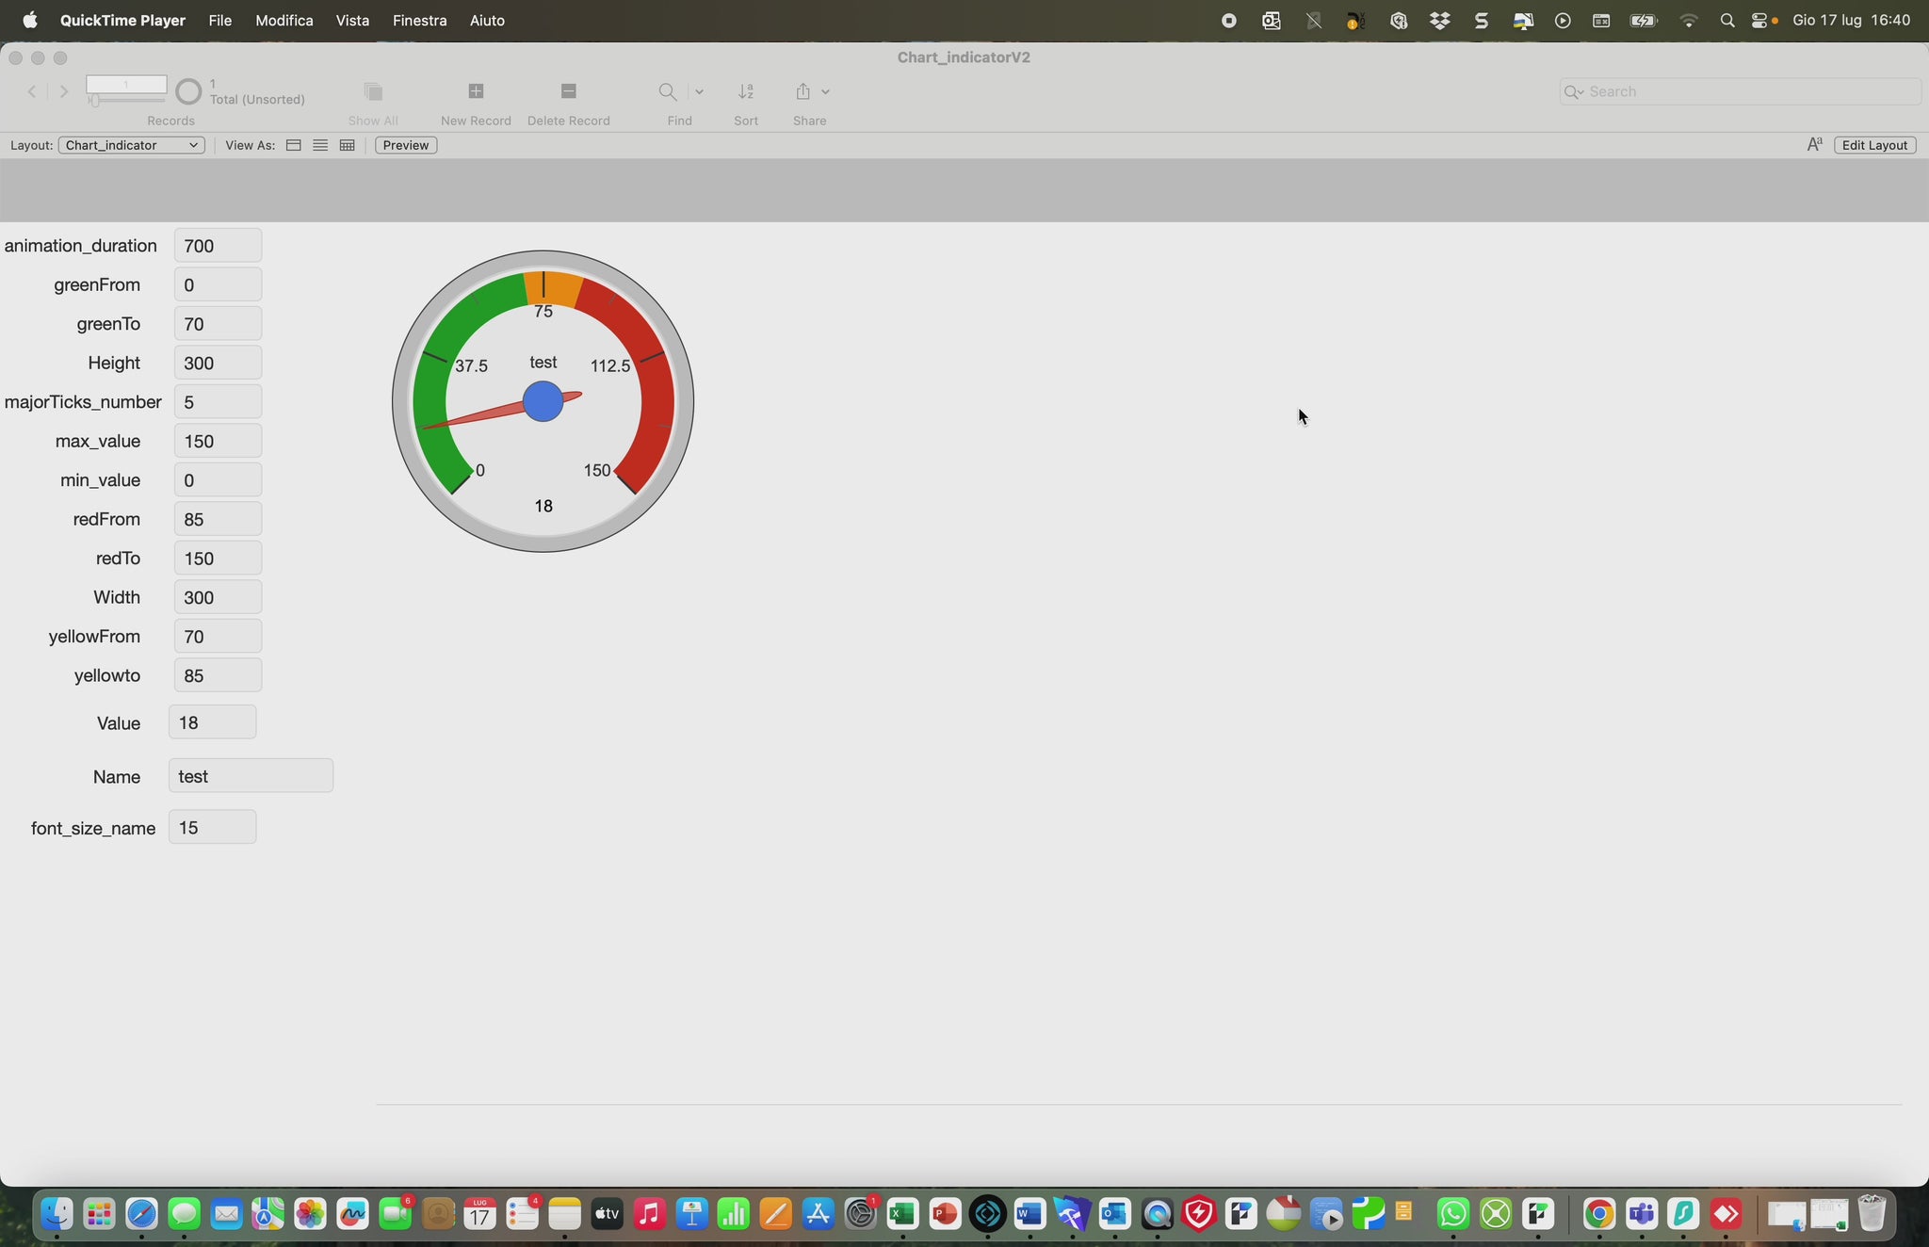The width and height of the screenshot is (1929, 1247).
Task: Expand the Find options arrow
Action: point(699,91)
